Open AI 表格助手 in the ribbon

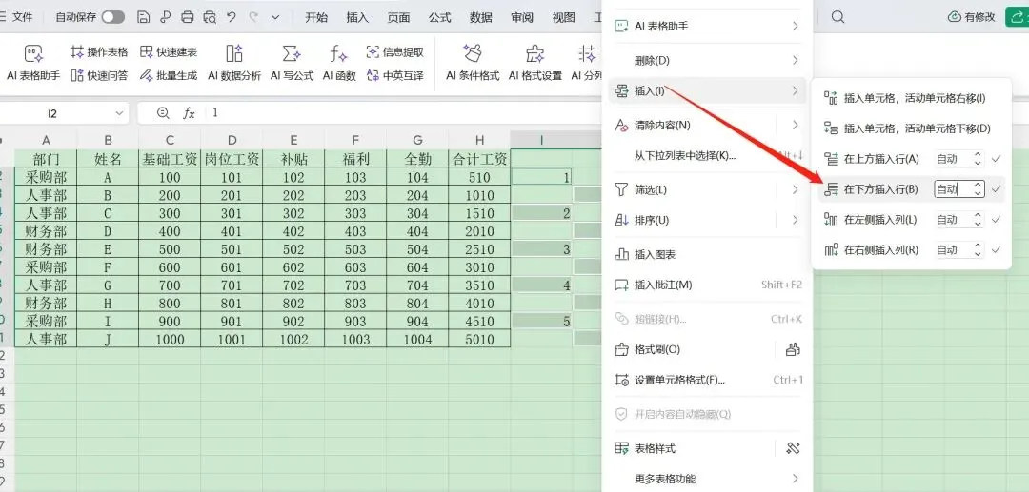(33, 64)
